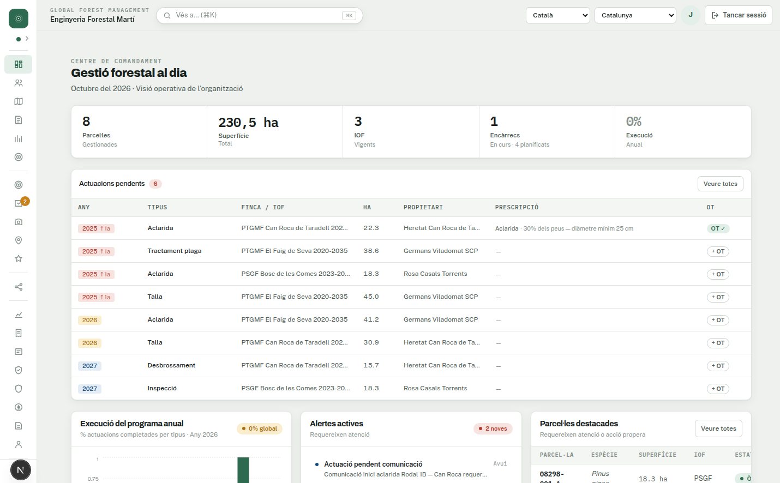
Task: Open the line trend chart sidebar icon
Action: tap(19, 315)
